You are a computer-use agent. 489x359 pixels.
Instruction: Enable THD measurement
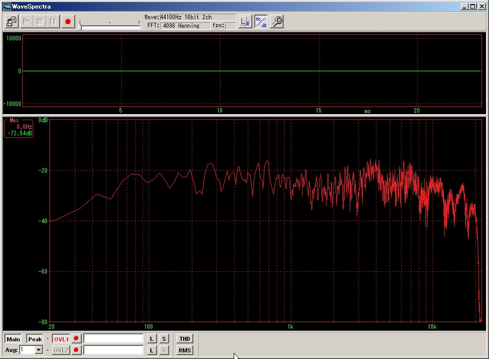point(185,339)
